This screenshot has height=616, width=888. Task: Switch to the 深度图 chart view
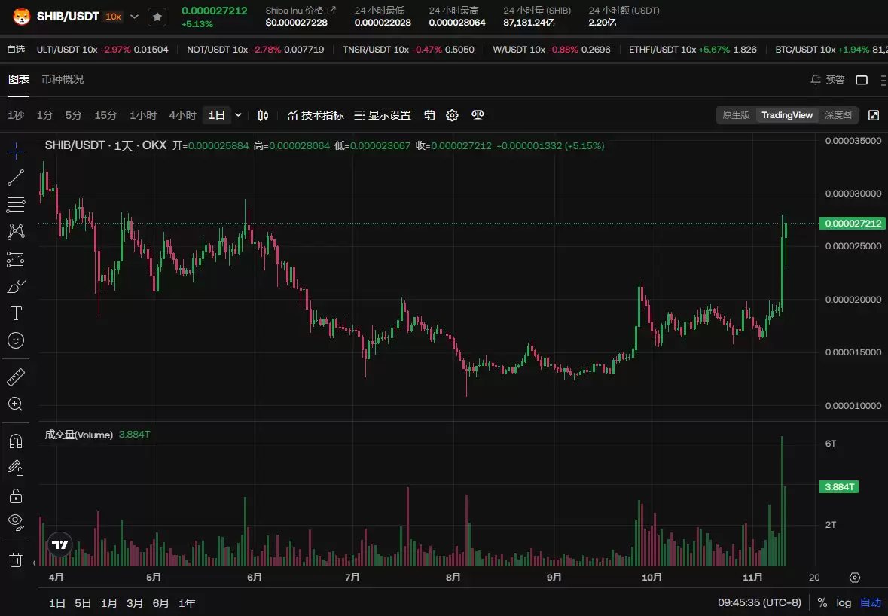(x=838, y=115)
